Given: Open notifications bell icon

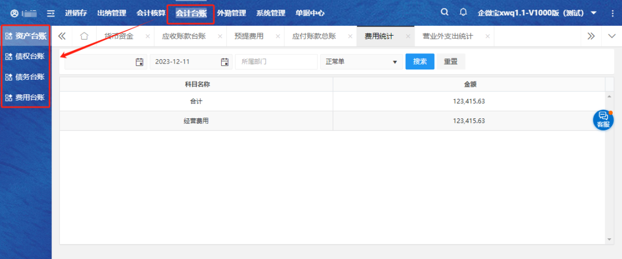Looking at the screenshot, I should [x=463, y=13].
